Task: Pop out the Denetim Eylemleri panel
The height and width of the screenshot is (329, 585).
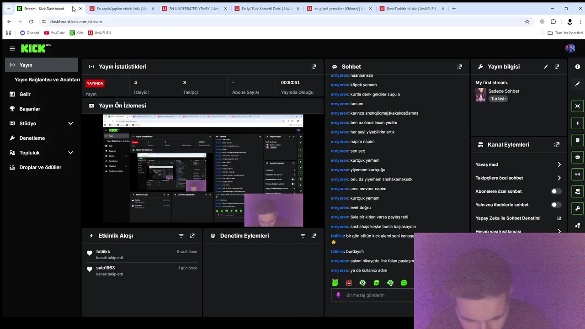Action: (x=314, y=236)
